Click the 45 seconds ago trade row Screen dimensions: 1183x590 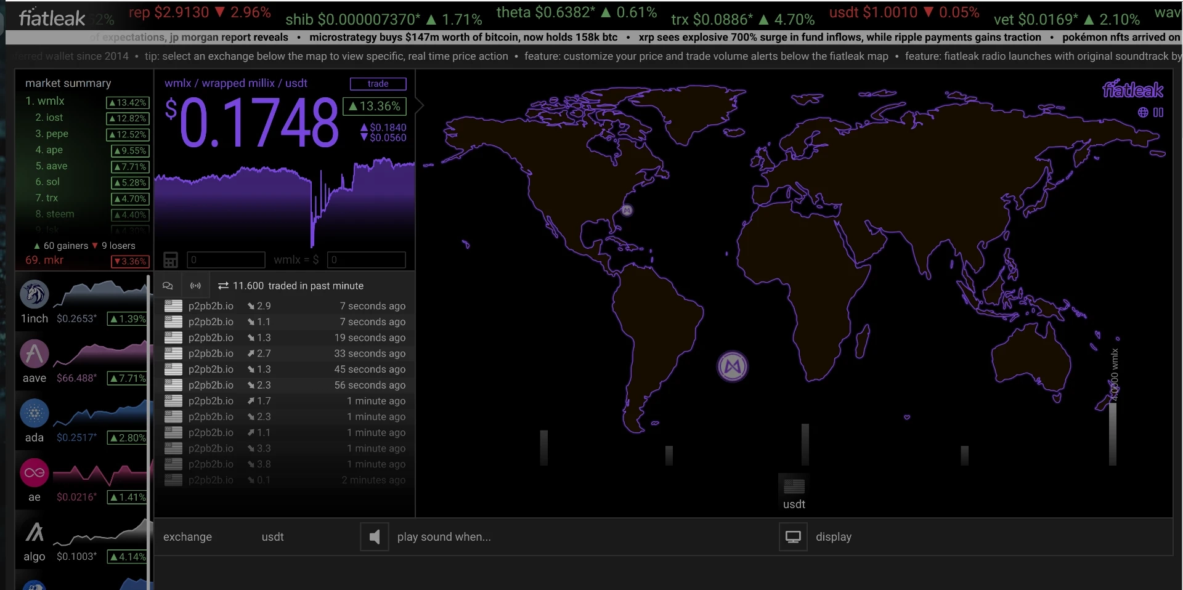pos(284,370)
